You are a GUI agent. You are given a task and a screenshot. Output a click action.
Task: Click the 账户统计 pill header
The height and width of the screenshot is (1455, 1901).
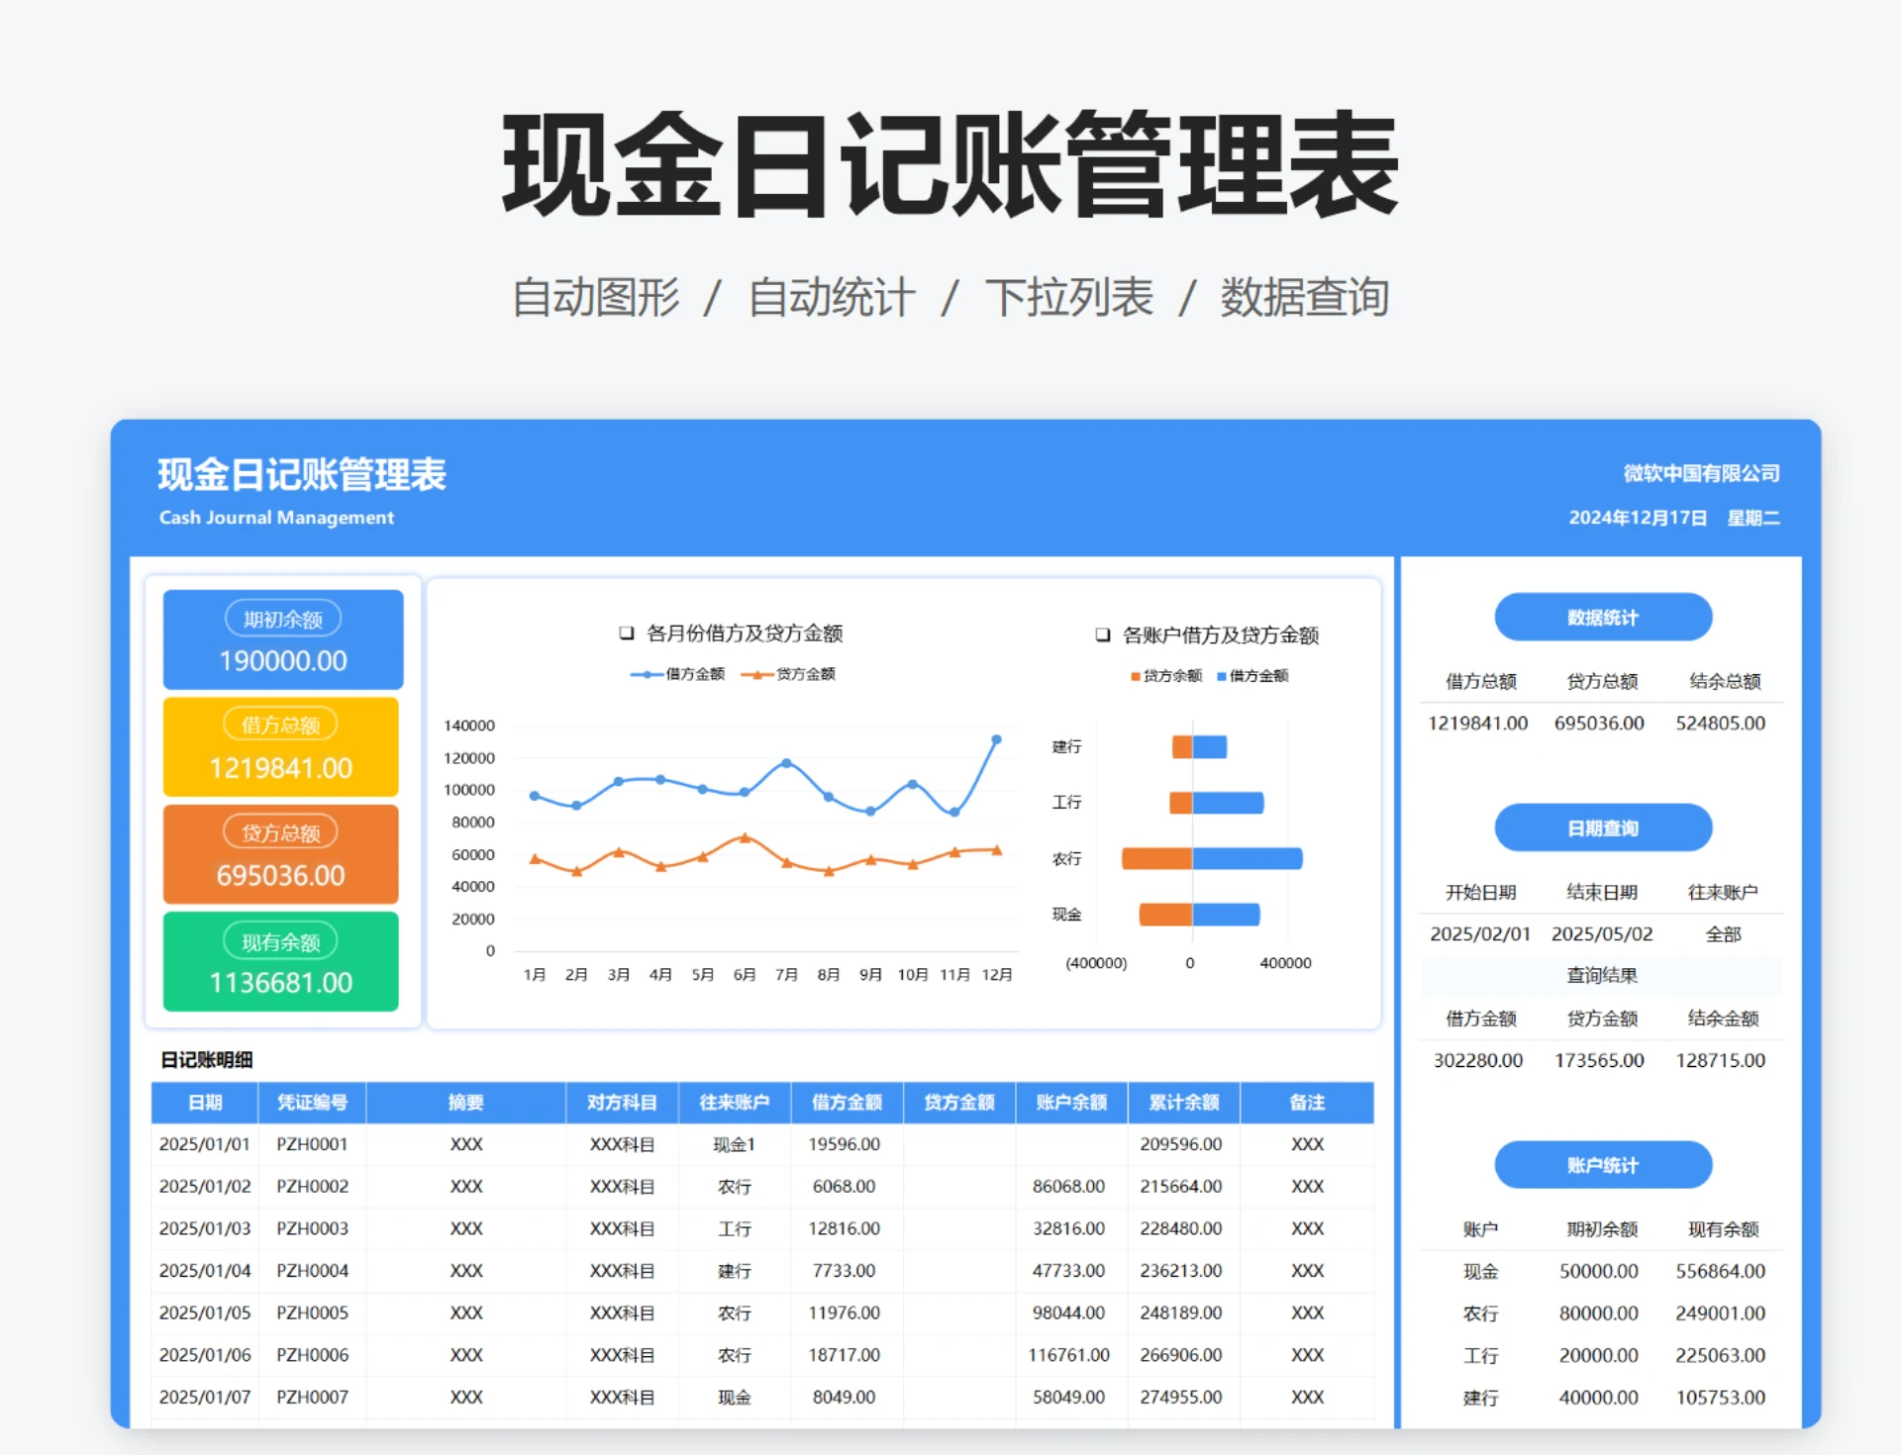coord(1602,1164)
